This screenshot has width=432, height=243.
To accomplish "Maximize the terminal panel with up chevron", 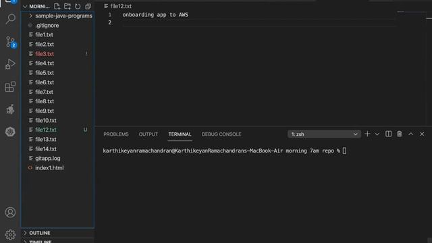I will pyautogui.click(x=411, y=134).
